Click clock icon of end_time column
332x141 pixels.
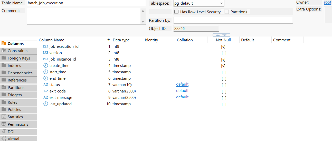(x=45, y=78)
